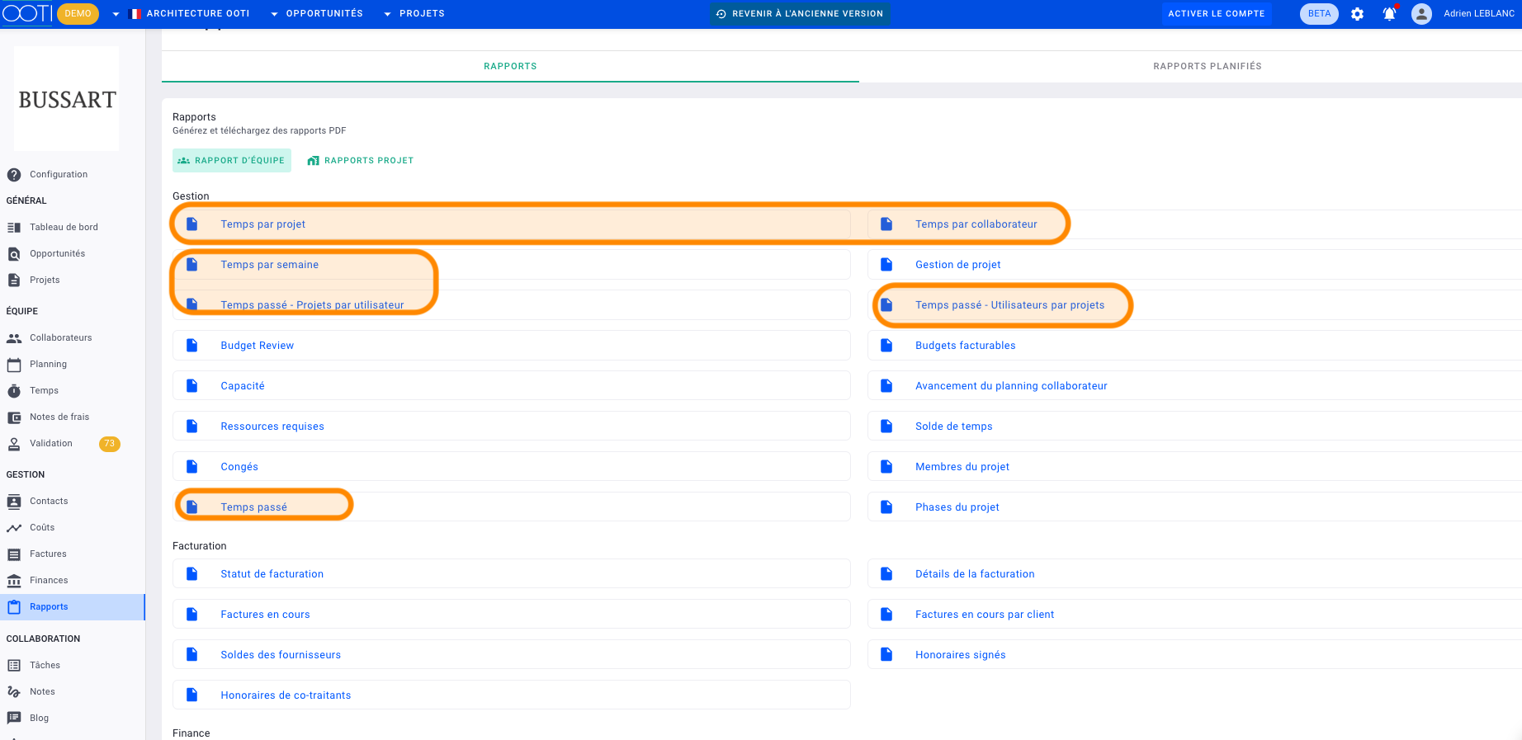Click the Finances bank icon

tap(14, 581)
